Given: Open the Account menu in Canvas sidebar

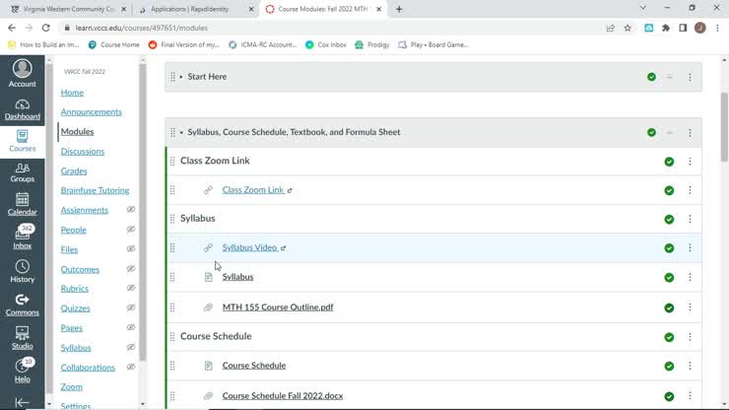Looking at the screenshot, I should point(23,74).
